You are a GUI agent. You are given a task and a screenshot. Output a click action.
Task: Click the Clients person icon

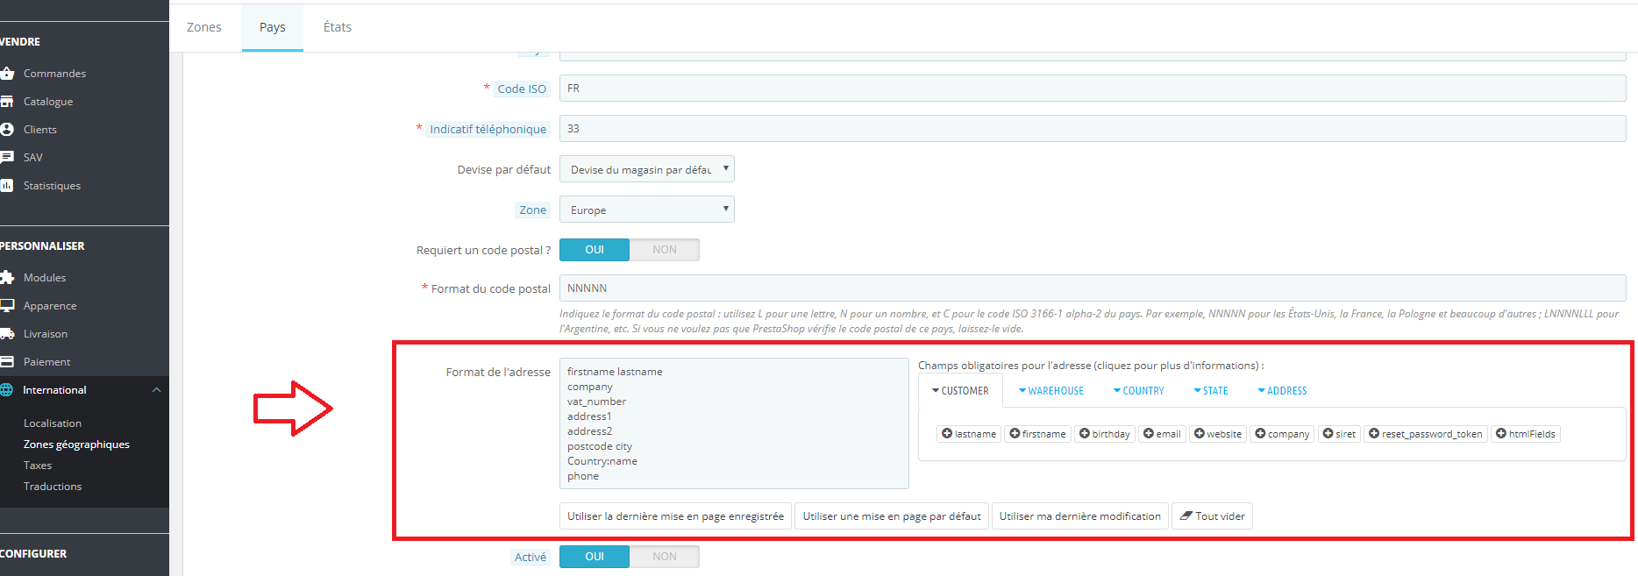[7, 130]
